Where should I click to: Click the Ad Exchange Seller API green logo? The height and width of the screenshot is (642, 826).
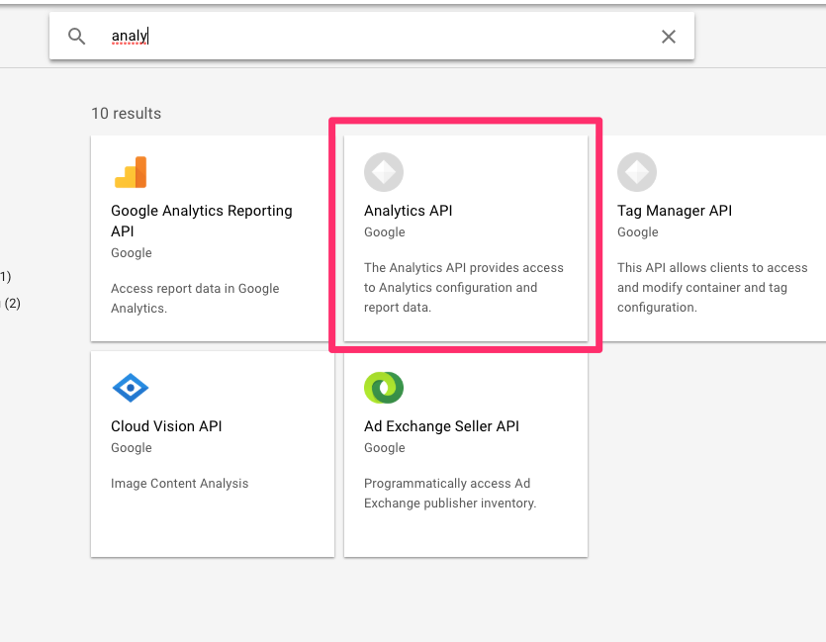tap(384, 387)
